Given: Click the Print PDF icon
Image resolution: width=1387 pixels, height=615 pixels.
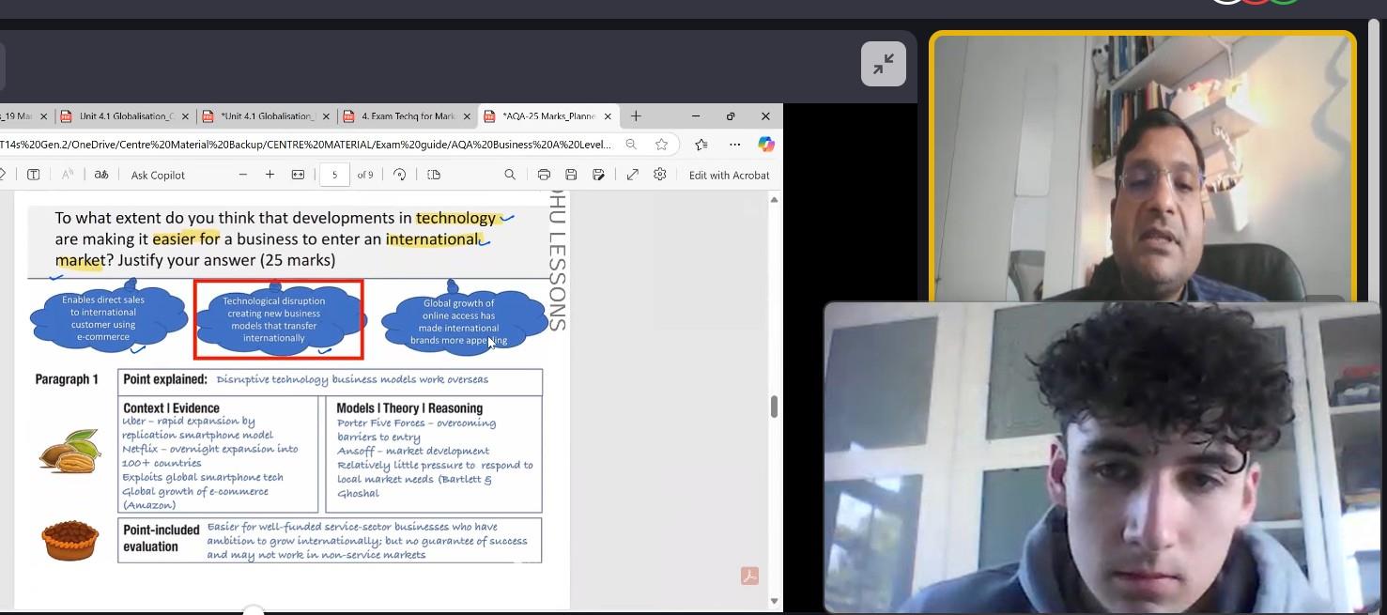Looking at the screenshot, I should 544,175.
